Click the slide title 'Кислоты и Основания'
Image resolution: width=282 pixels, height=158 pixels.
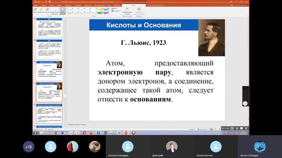click(144, 25)
